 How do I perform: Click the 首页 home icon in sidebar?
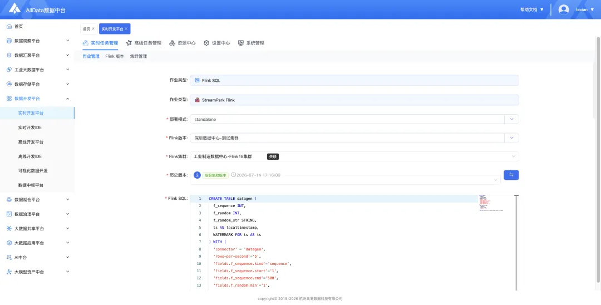9,27
